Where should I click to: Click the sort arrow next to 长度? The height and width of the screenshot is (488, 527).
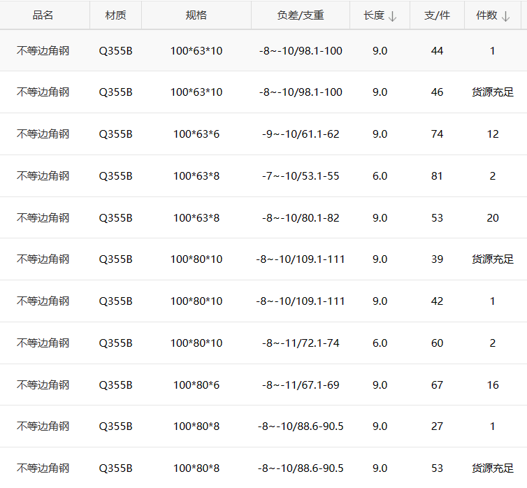click(x=392, y=16)
